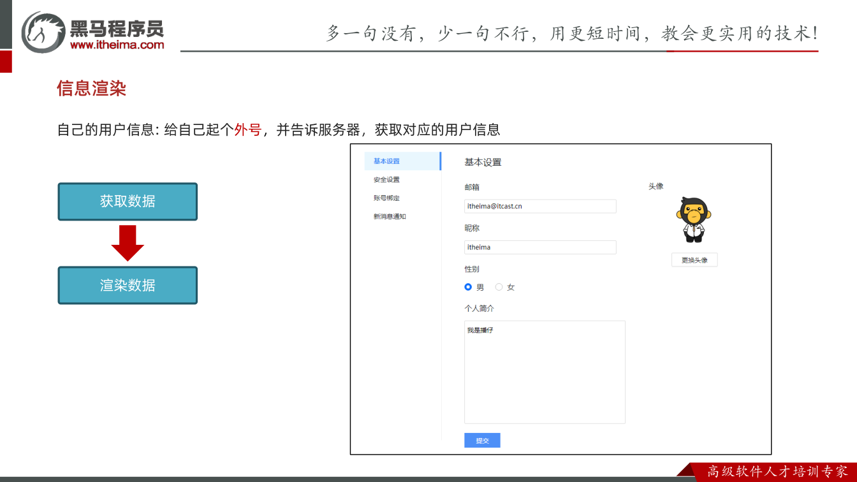Click the slogan text 多一句没有

[x=371, y=33]
